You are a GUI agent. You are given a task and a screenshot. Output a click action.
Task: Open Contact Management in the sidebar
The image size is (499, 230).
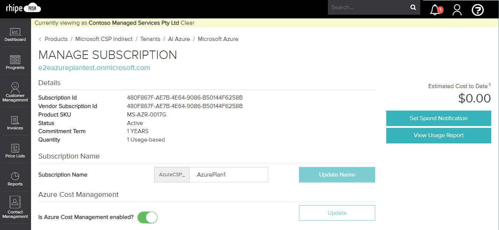15,208
